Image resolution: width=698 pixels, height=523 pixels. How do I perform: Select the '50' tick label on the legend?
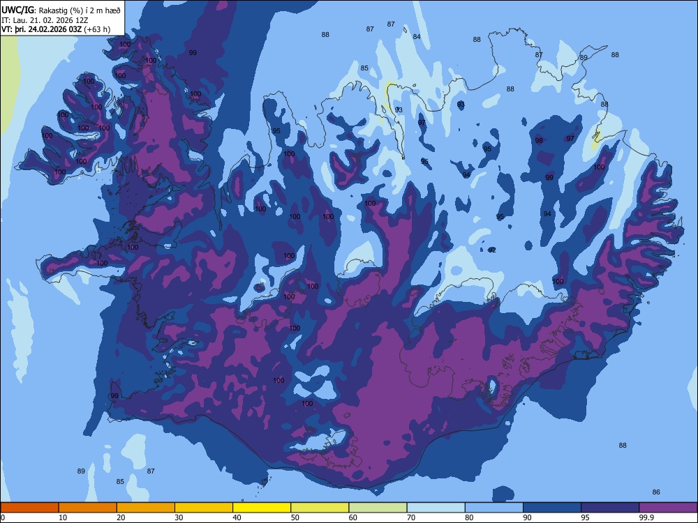pyautogui.click(x=295, y=517)
